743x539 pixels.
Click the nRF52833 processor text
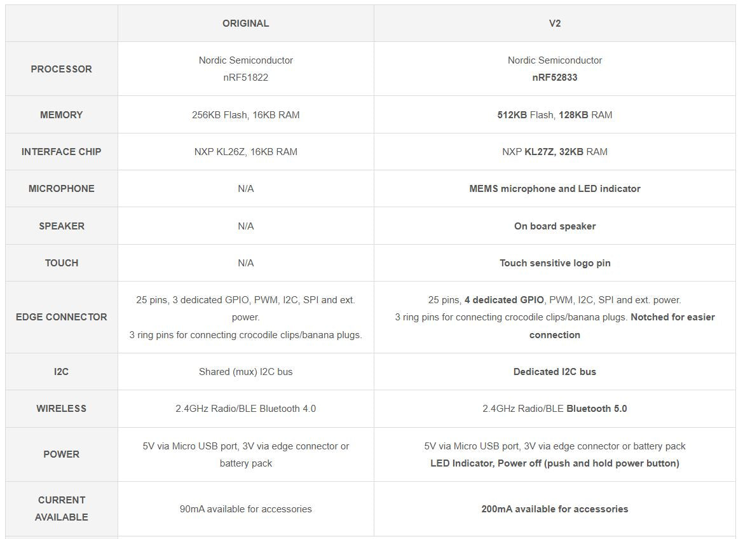(x=554, y=78)
